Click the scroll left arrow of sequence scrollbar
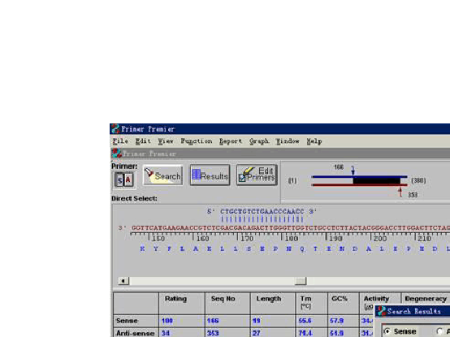 123,281
